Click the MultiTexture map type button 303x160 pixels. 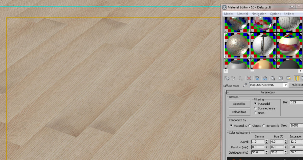(296, 85)
